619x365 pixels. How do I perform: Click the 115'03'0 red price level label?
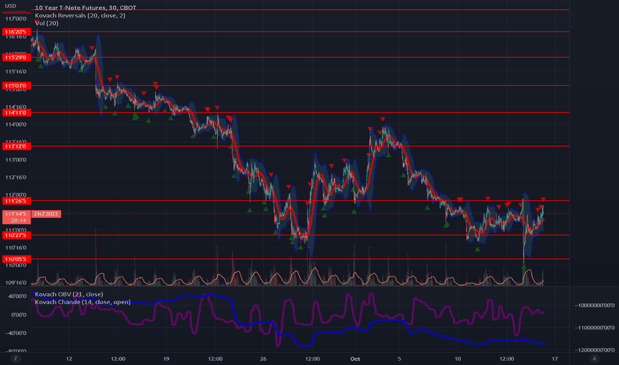point(16,86)
